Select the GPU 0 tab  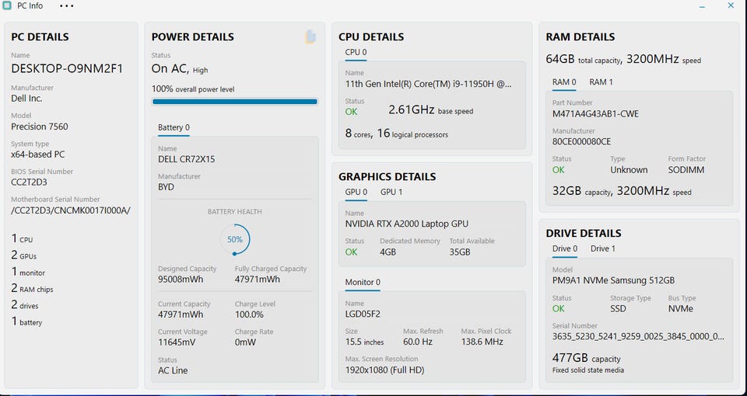[356, 192]
